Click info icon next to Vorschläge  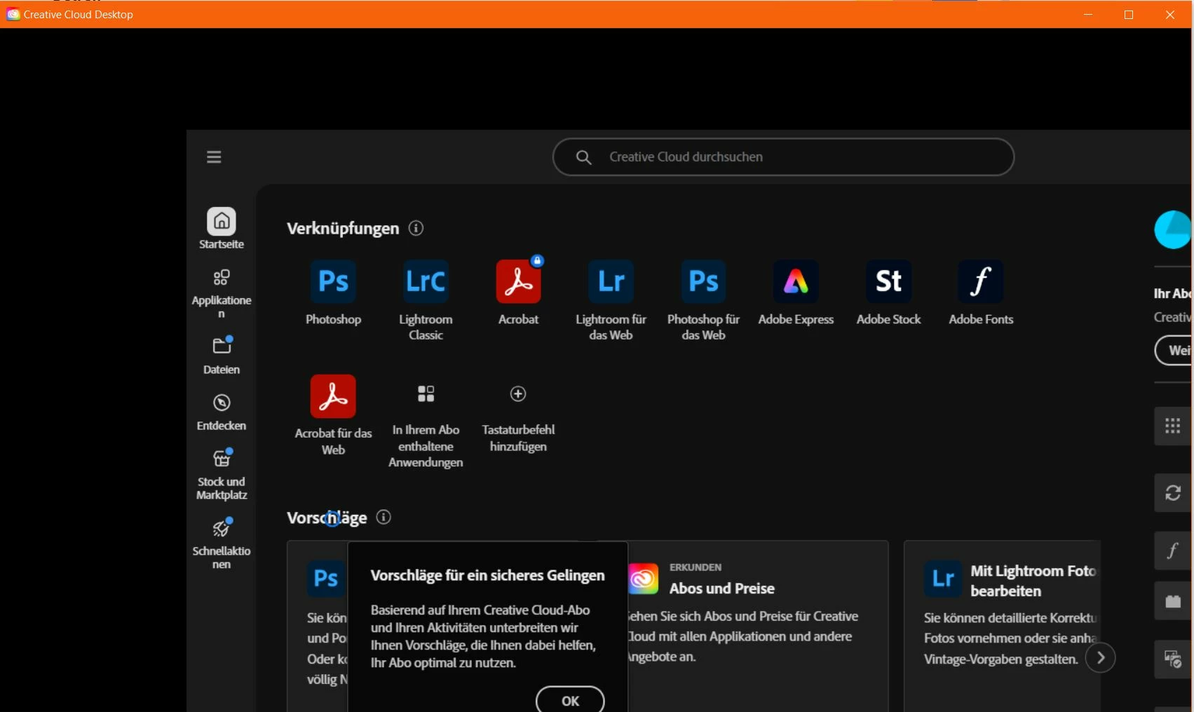pos(384,517)
